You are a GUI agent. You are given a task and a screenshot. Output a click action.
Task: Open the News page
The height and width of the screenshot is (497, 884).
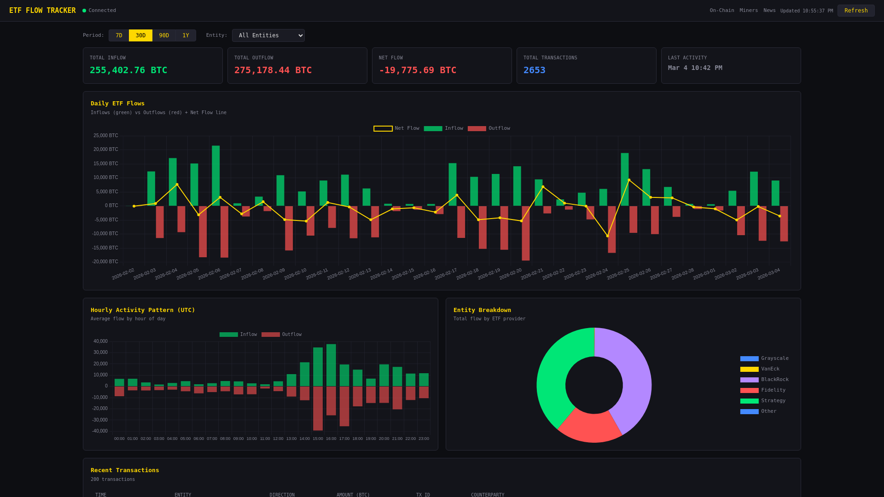(x=769, y=10)
